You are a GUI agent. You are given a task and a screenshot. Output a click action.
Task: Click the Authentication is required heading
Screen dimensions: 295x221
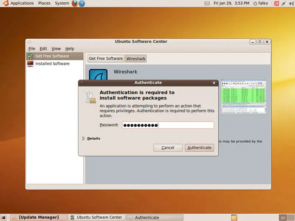click(137, 95)
